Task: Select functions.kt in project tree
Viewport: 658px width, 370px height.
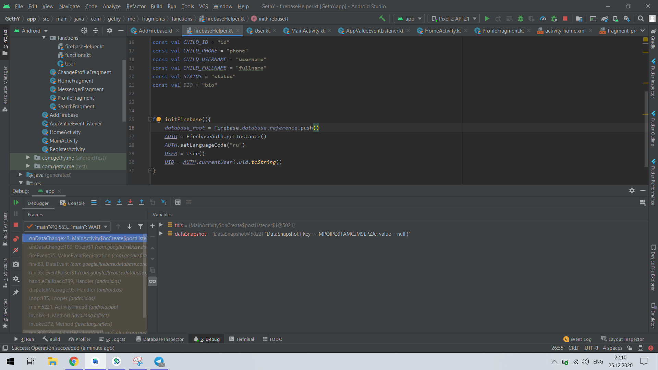Action: [78, 55]
